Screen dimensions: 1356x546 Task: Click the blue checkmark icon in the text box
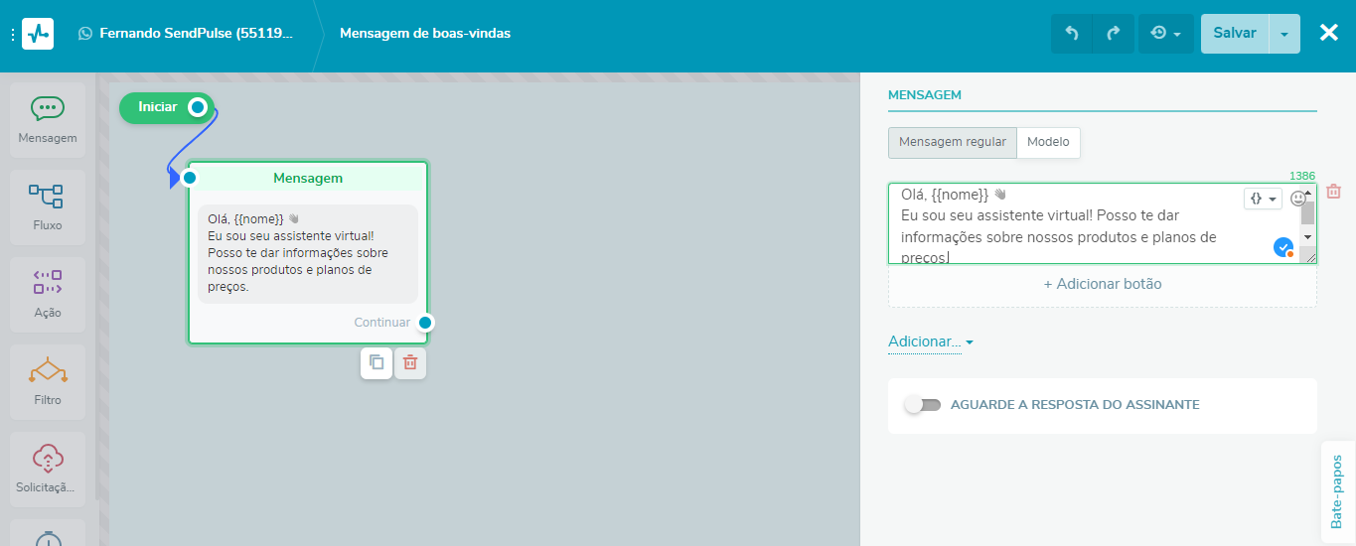(1282, 247)
